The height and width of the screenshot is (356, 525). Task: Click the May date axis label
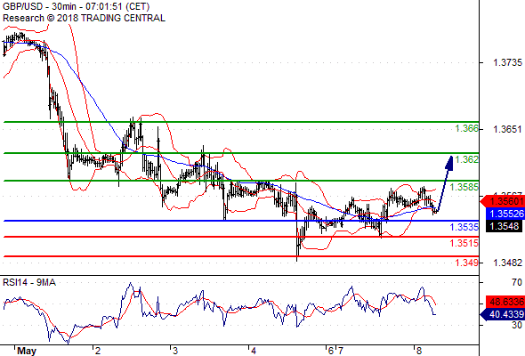click(27, 351)
